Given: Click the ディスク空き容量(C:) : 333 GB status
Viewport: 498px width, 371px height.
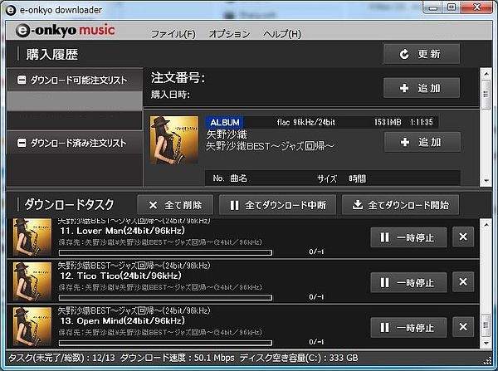Looking at the screenshot, I should pyautogui.click(x=299, y=358).
